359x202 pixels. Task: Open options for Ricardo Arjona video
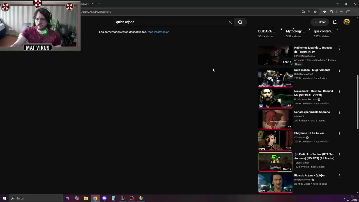coord(339,176)
